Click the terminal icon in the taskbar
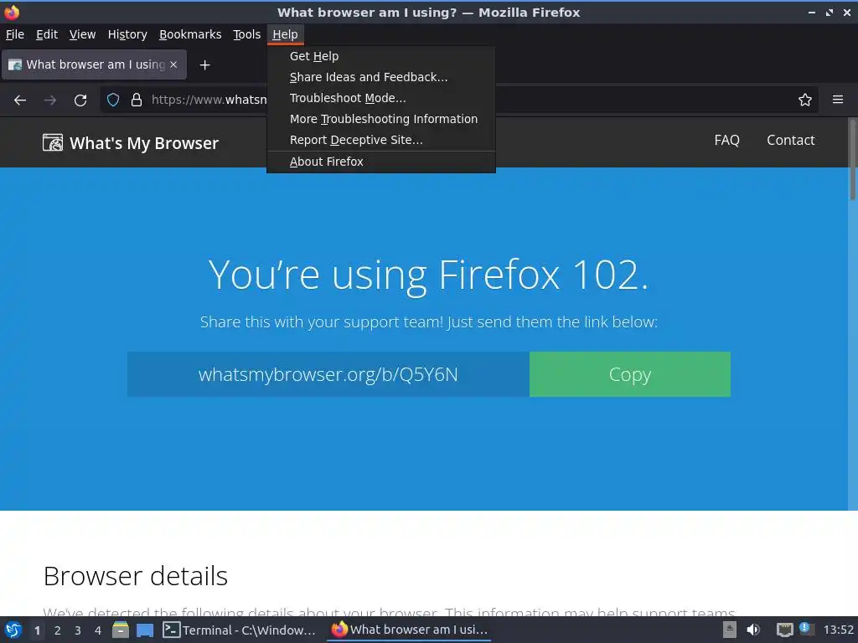 pyautogui.click(x=171, y=630)
